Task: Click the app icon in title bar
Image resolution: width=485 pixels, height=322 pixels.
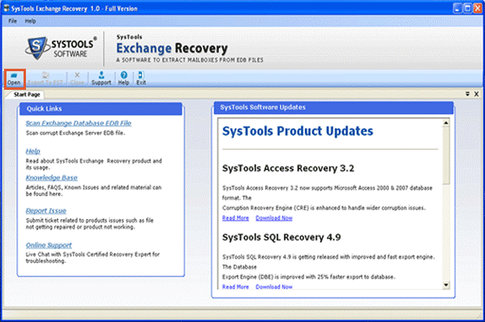Action: 6,8
